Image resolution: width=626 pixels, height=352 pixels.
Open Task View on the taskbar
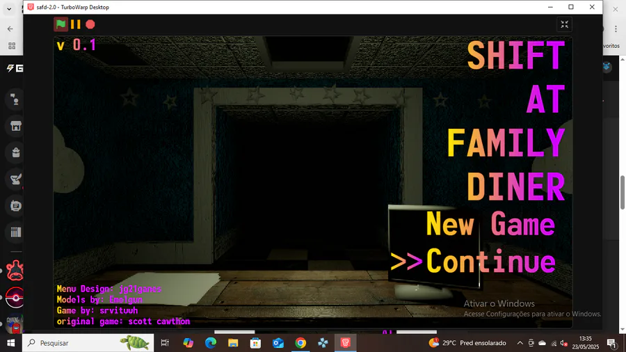pyautogui.click(x=164, y=343)
